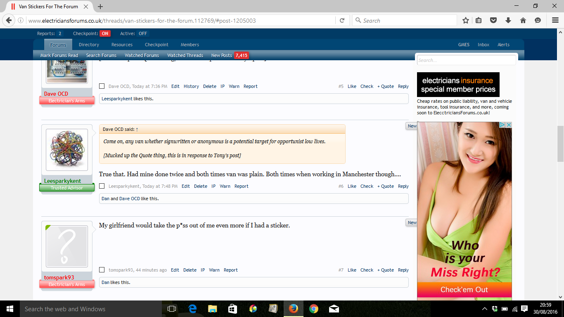The height and width of the screenshot is (317, 564).
Task: Open Watched Threads
Action: point(185,55)
